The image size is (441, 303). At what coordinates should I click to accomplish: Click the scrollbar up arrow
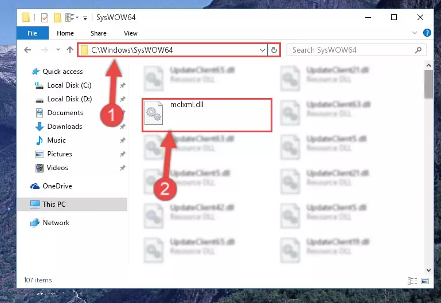click(x=428, y=65)
